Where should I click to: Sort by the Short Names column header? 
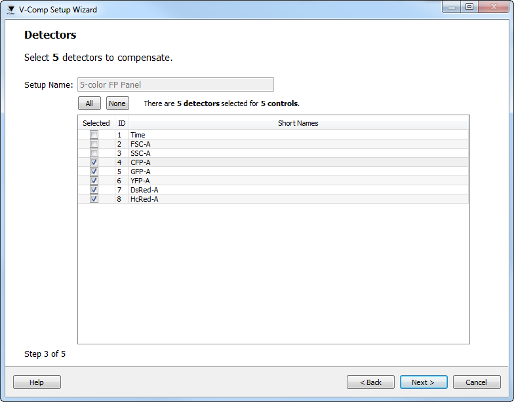298,123
